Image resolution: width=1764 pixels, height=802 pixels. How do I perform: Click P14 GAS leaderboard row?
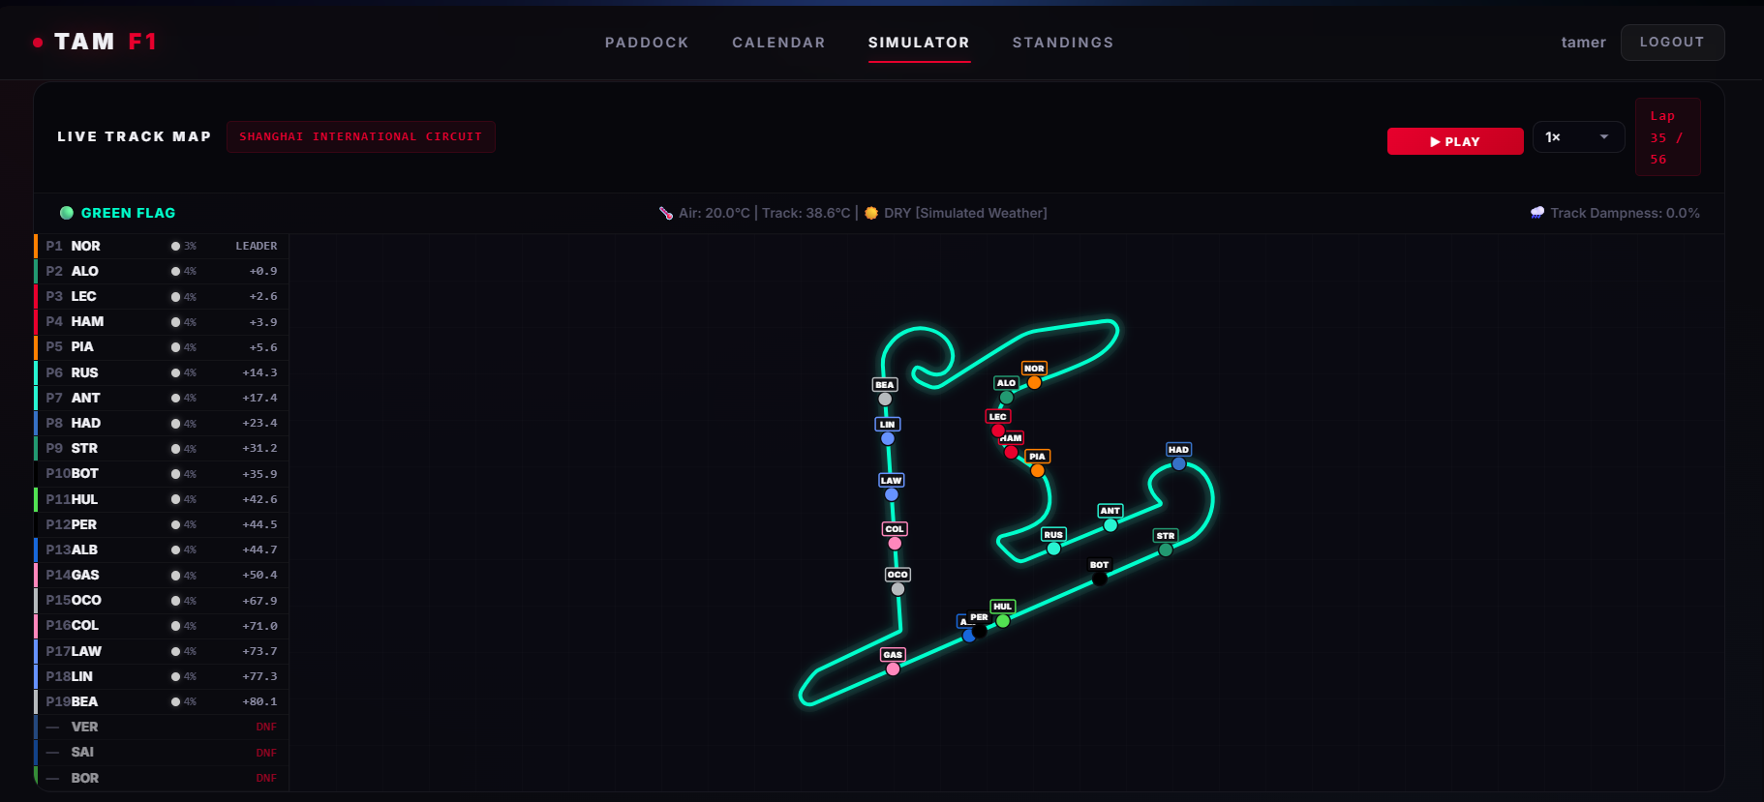point(162,575)
